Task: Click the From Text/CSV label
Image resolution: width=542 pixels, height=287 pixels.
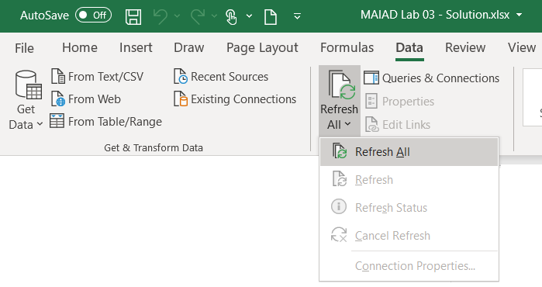Action: 105,77
